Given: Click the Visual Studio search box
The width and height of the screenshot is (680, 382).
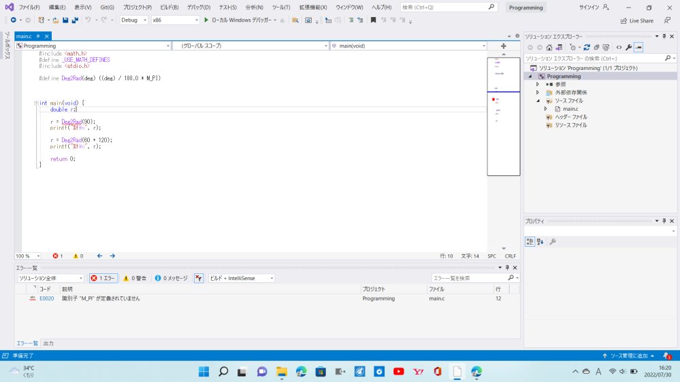Looking at the screenshot, I should [449, 7].
